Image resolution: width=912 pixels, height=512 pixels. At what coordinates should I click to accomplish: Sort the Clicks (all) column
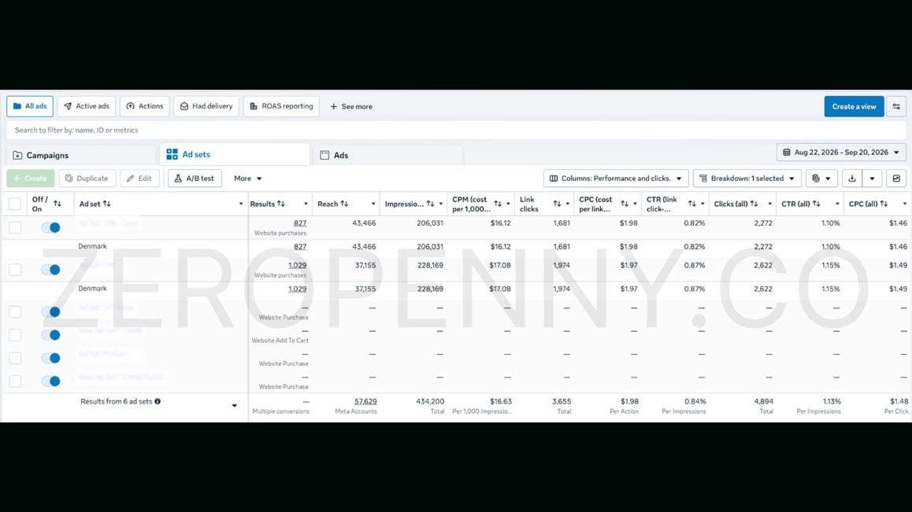pyautogui.click(x=754, y=204)
